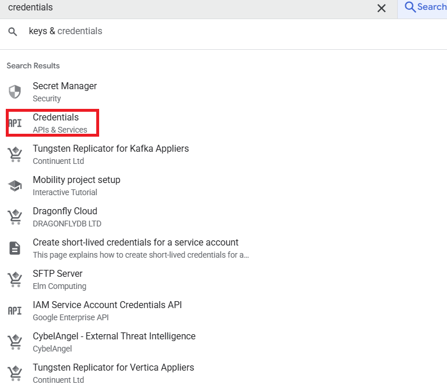
Task: Open the Mobility project setup tutorial
Action: [77, 180]
